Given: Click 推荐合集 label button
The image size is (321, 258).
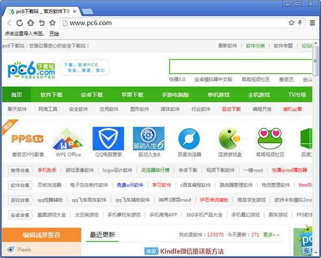Looking at the screenshot, I should point(20,170).
